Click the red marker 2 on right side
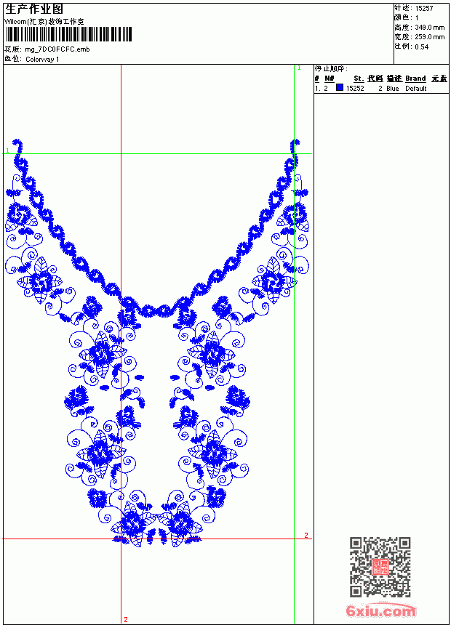Image resolution: width=451 pixels, height=625 pixels. click(x=306, y=535)
